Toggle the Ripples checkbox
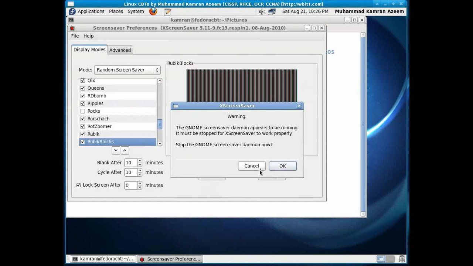This screenshot has width=473, height=266. pos(83,103)
